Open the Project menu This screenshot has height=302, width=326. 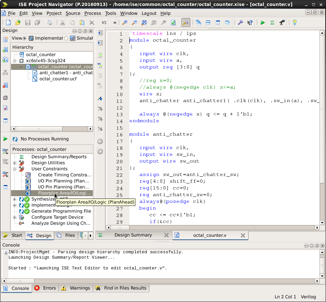pos(54,13)
